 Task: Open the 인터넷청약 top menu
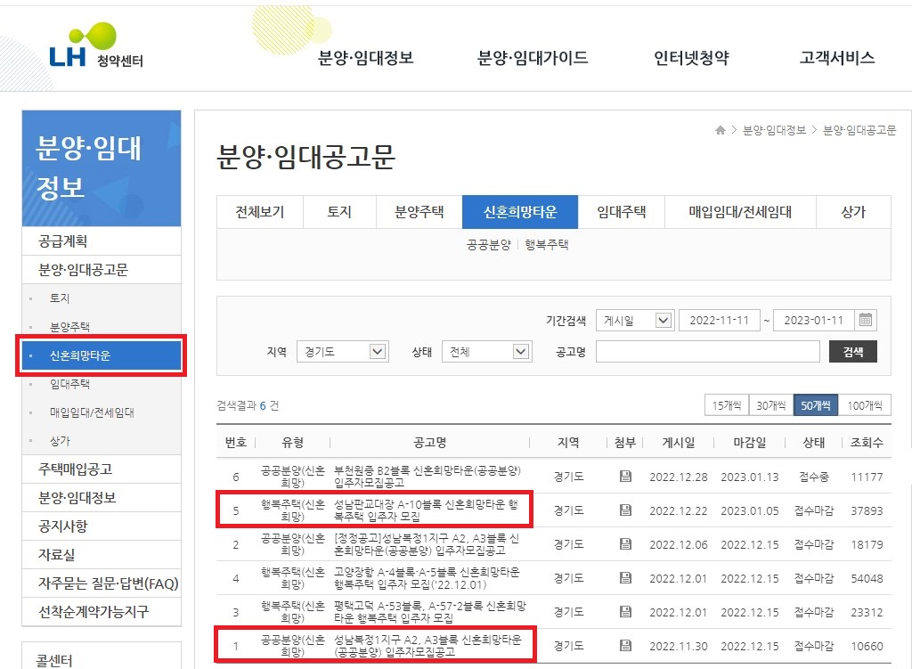point(690,56)
